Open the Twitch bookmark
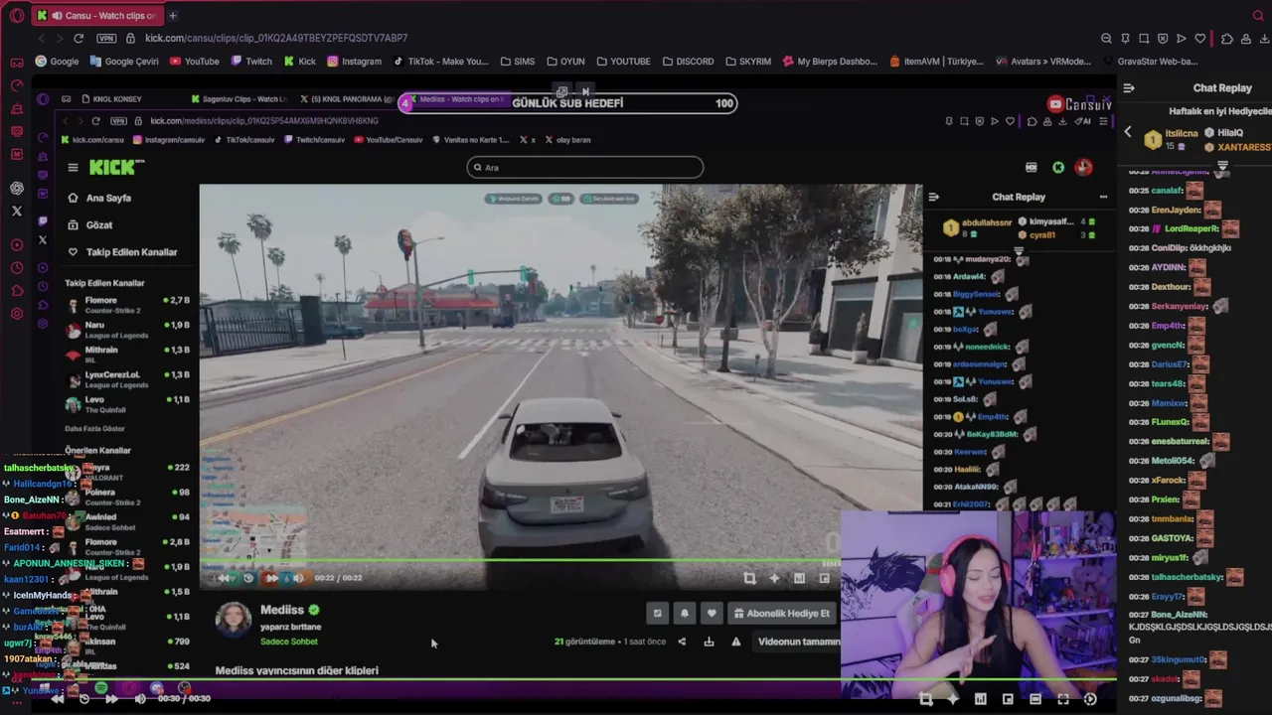 pos(251,62)
